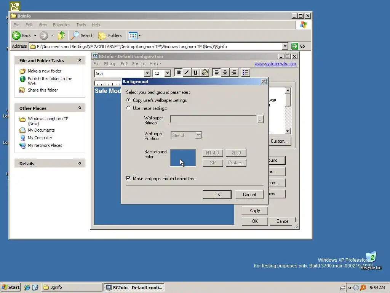Toggle bullet list in BGInfo
The image size is (390, 293).
[245, 72]
